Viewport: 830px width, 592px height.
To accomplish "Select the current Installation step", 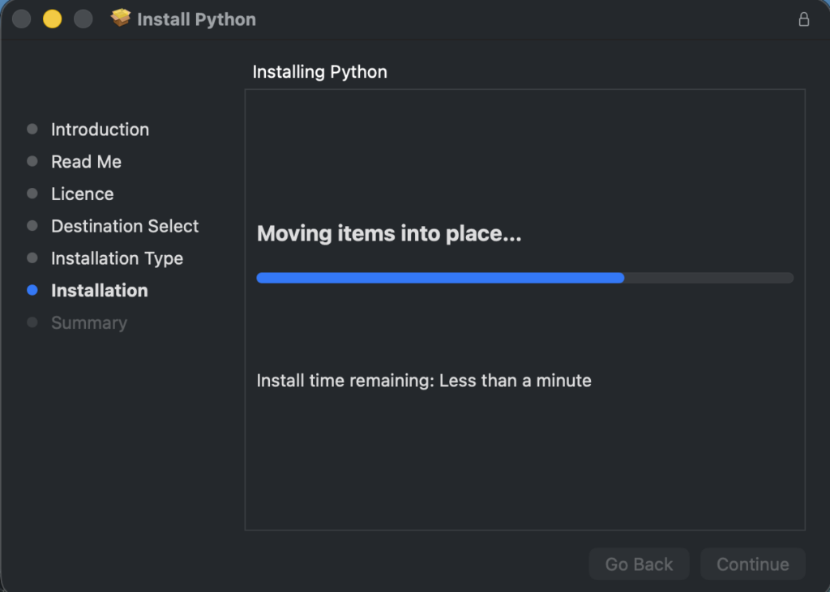I will tap(100, 291).
